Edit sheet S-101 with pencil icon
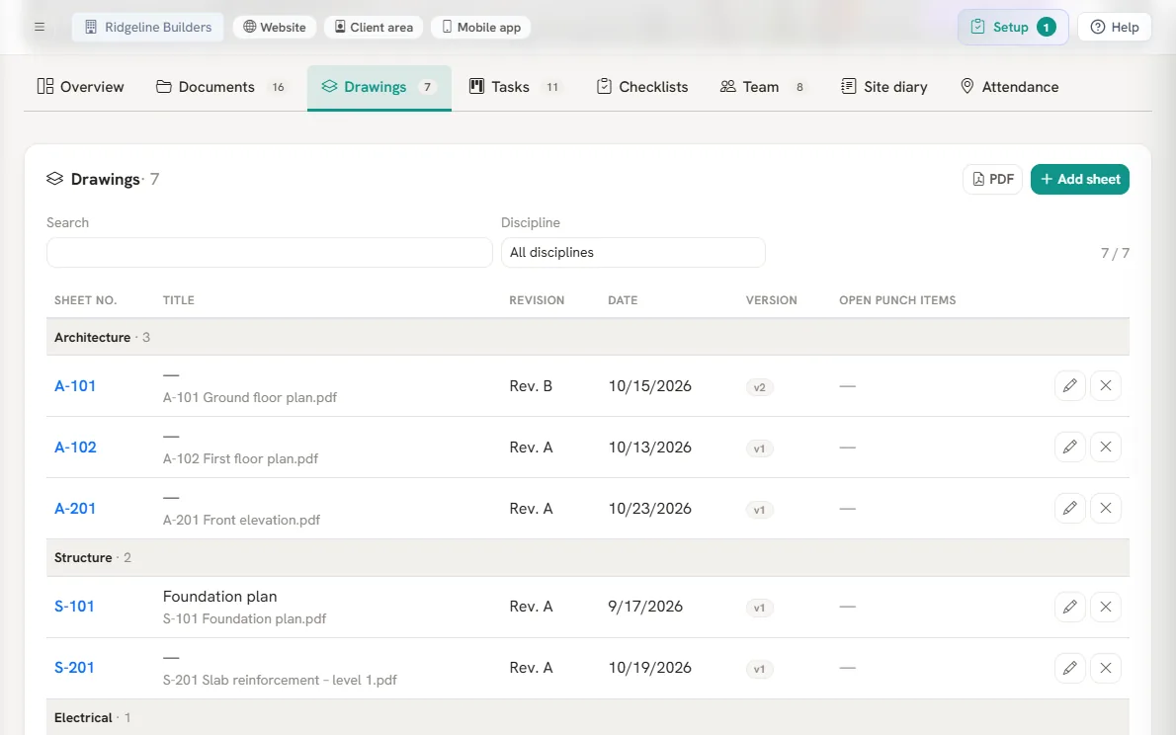The width and height of the screenshot is (1176, 735). (x=1069, y=607)
